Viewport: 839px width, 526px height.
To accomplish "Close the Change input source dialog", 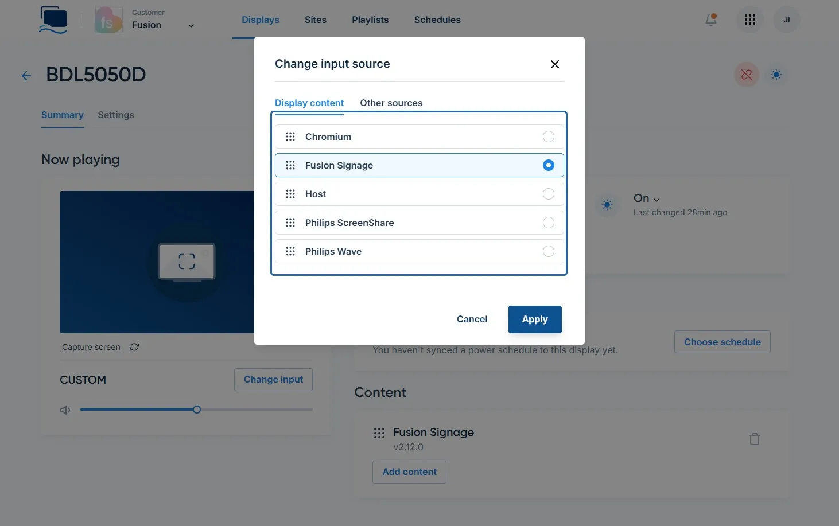I will (x=555, y=64).
